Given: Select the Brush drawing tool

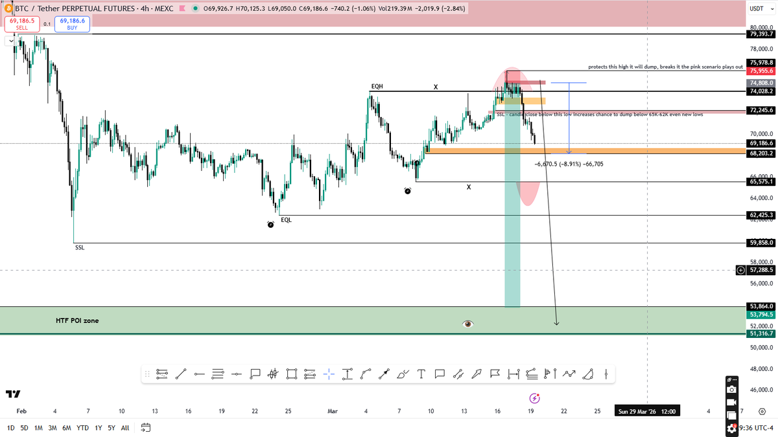Looking at the screenshot, I should 403,374.
